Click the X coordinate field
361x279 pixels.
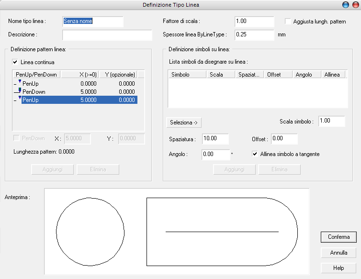[78, 139]
